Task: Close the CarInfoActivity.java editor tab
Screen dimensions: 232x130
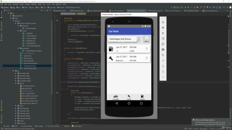Action: pos(182,10)
